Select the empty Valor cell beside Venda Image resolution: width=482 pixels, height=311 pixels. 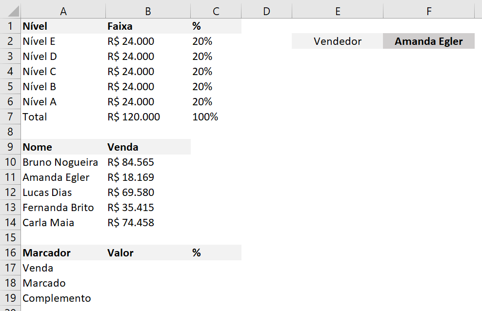[148, 268]
